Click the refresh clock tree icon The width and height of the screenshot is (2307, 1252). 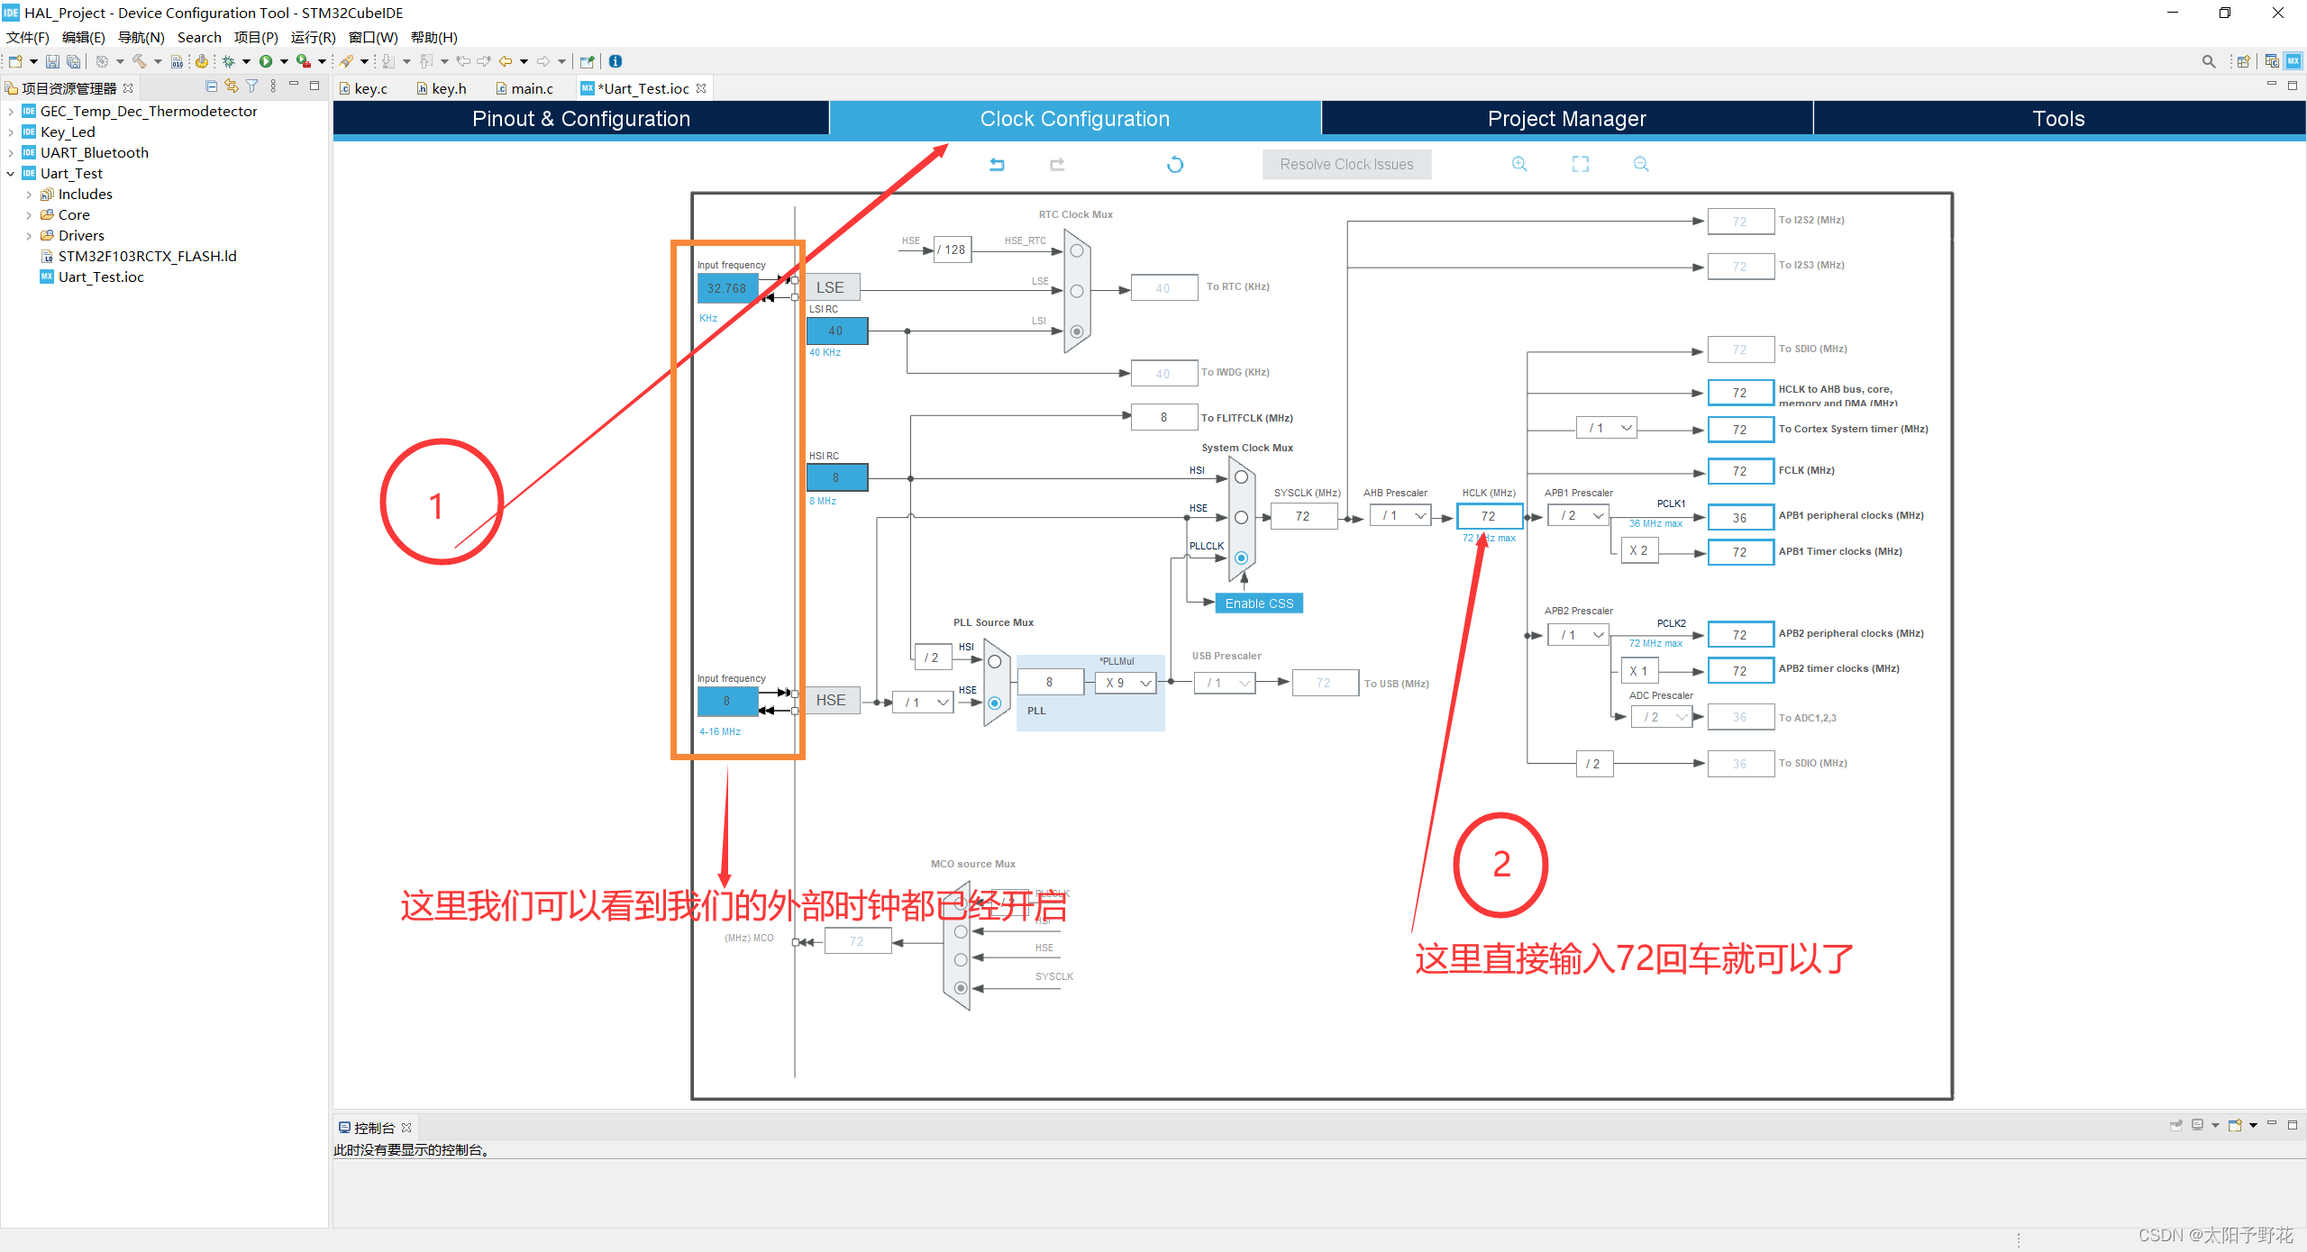pos(1175,164)
